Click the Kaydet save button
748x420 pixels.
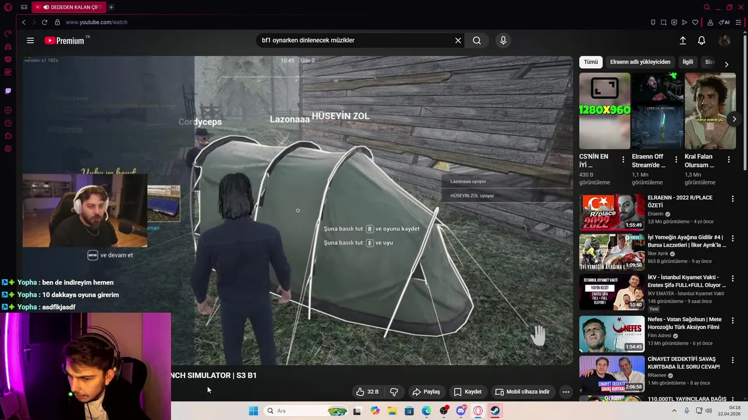(468, 392)
